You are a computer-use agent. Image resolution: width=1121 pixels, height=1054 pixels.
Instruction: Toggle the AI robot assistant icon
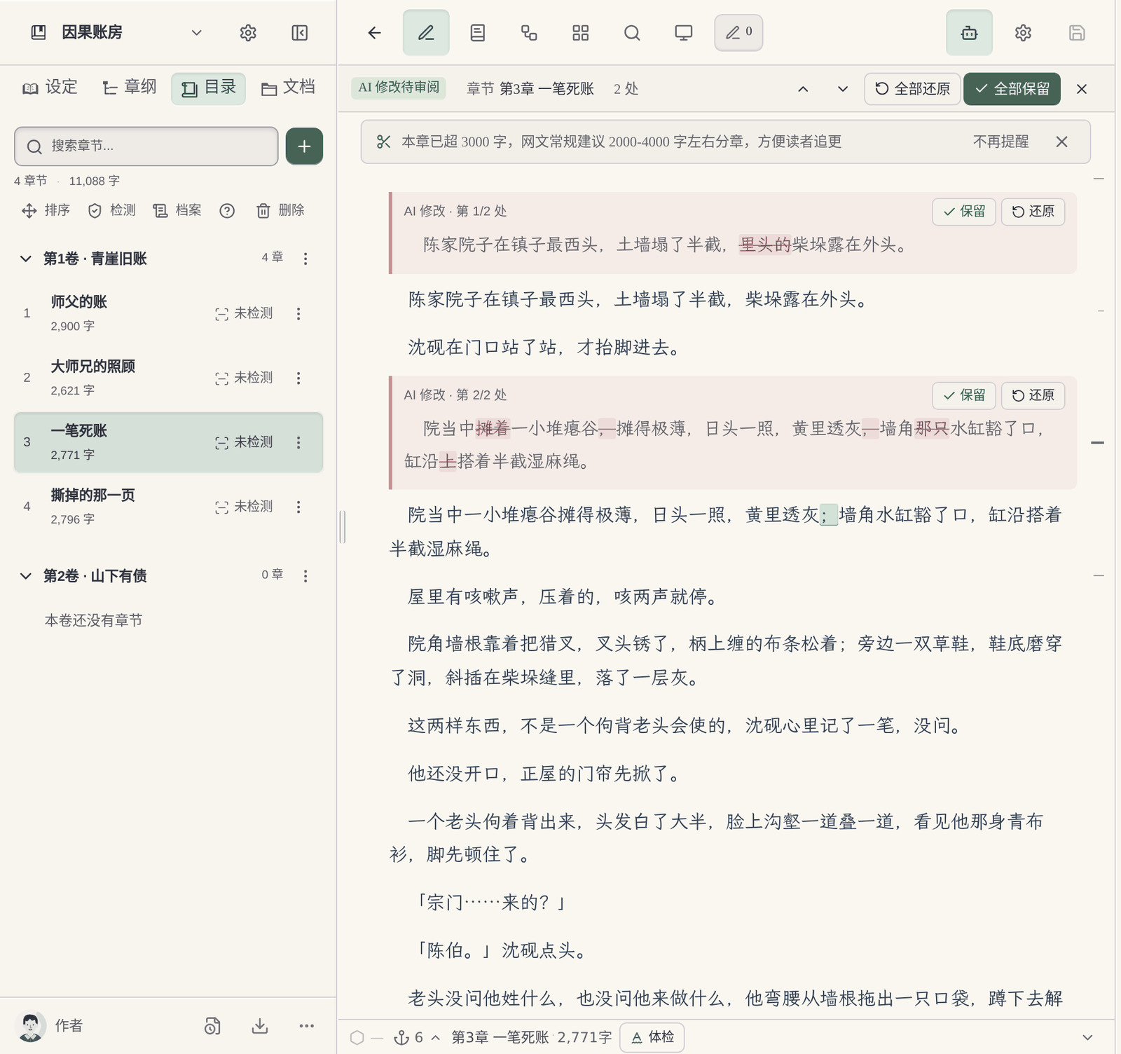(969, 33)
